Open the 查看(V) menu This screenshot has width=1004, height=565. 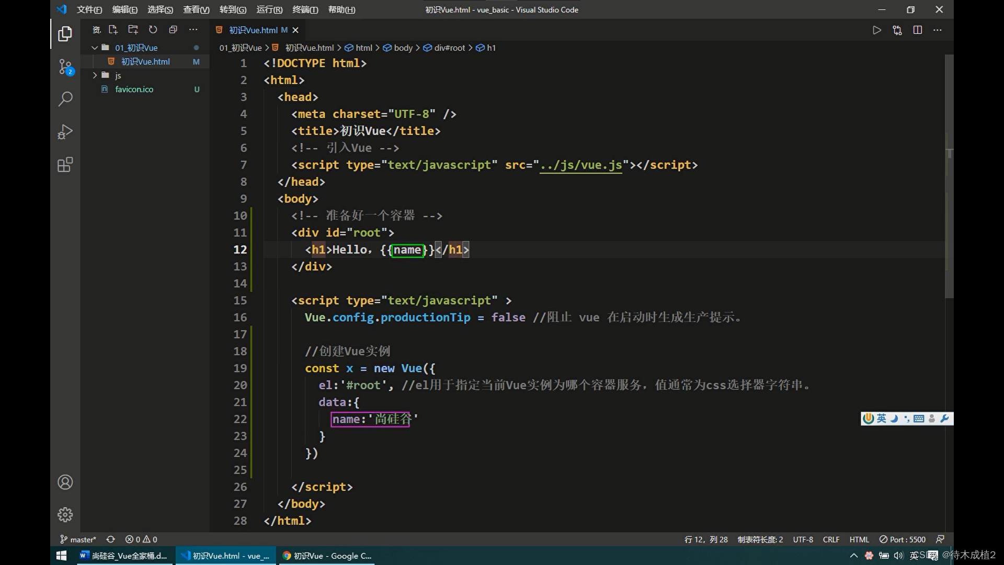pos(197,9)
